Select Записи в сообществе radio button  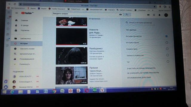coord(167,55)
